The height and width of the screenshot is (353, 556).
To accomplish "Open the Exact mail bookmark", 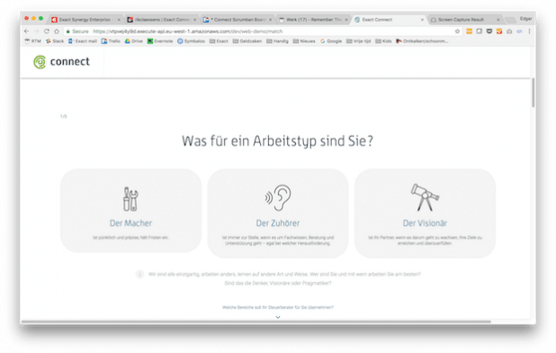I will coord(83,41).
